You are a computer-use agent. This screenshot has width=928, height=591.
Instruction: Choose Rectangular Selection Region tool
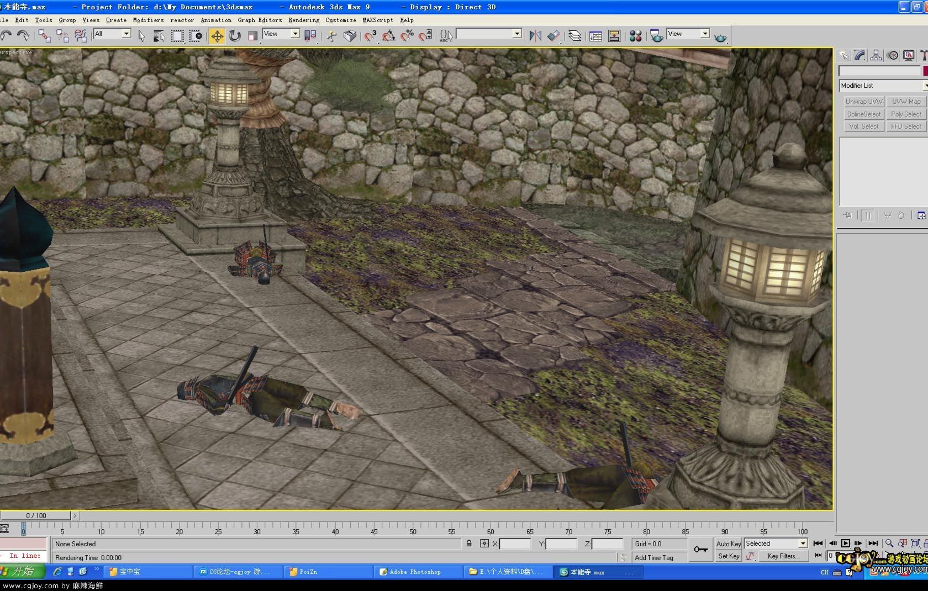(177, 36)
